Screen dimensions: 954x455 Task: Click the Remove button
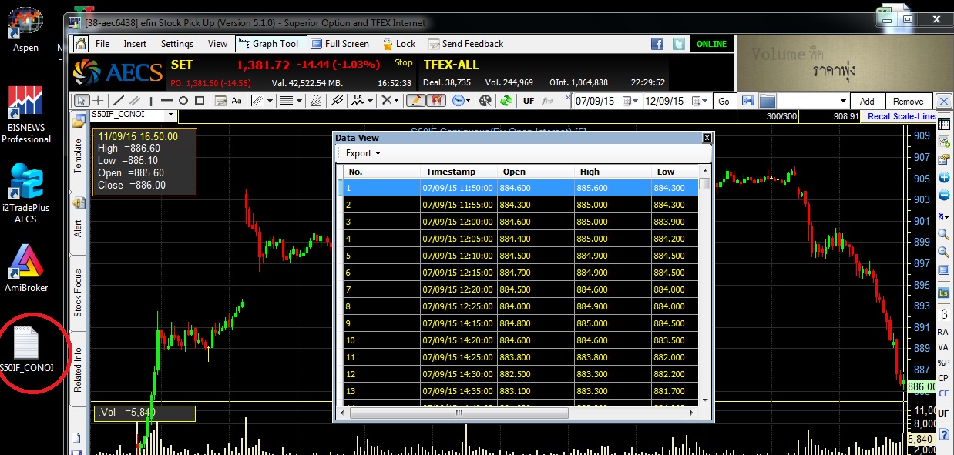pos(909,101)
